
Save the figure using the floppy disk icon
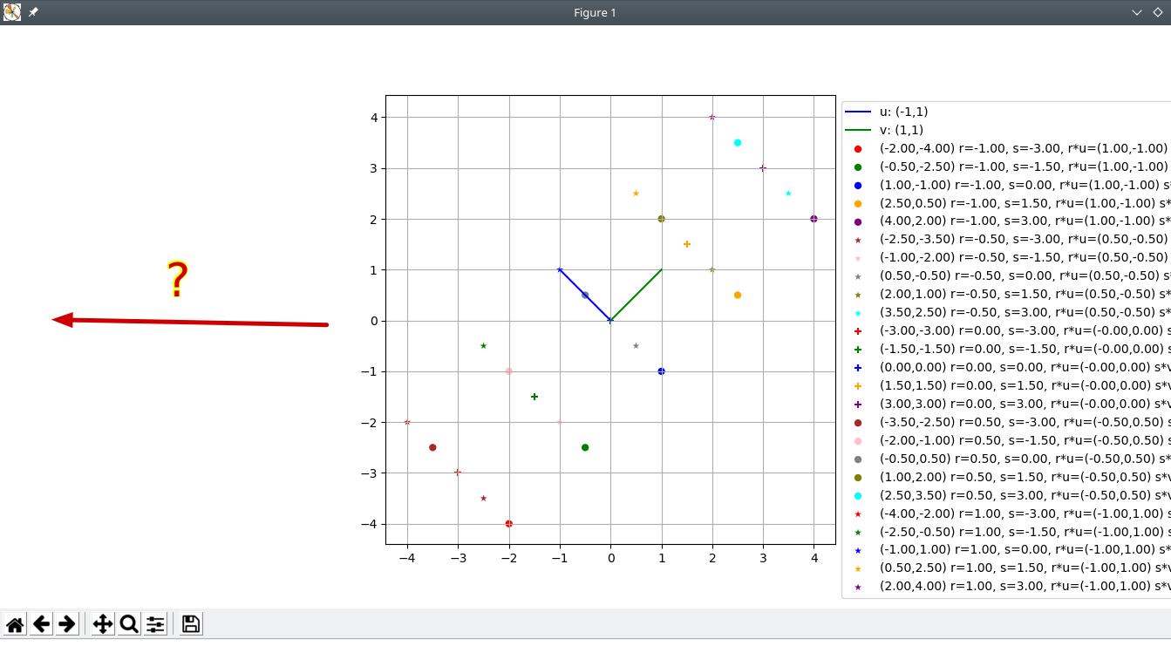(191, 624)
